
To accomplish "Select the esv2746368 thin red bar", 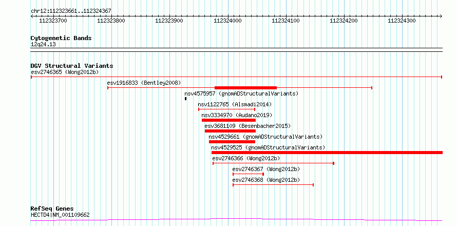I will [273, 185].
